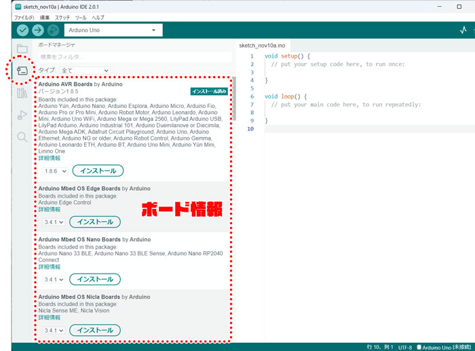Click the Verify checkmark button
The image size is (475, 351).
pos(22,30)
